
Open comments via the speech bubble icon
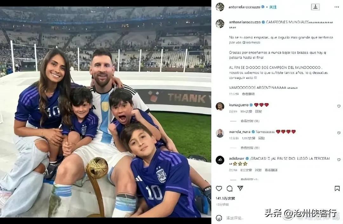coord(230,188)
